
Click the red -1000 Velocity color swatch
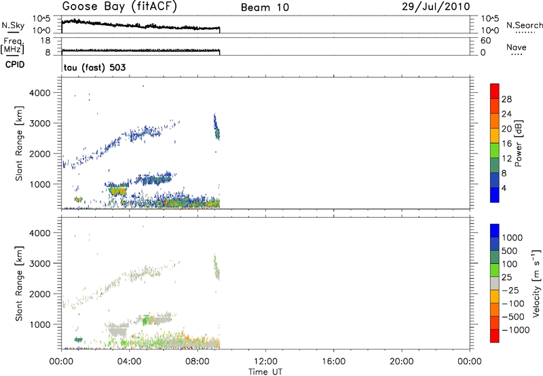tap(495, 336)
